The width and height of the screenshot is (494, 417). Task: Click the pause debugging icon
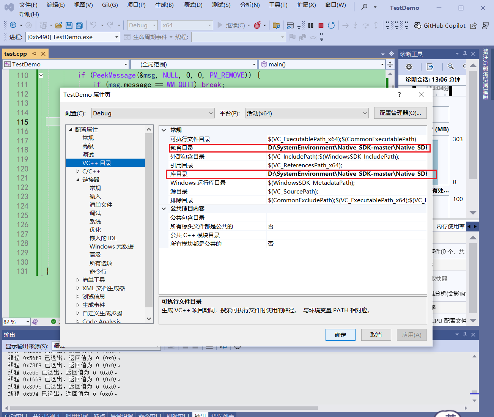click(311, 25)
